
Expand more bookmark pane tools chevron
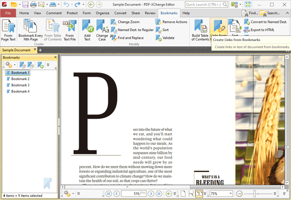tap(48, 65)
